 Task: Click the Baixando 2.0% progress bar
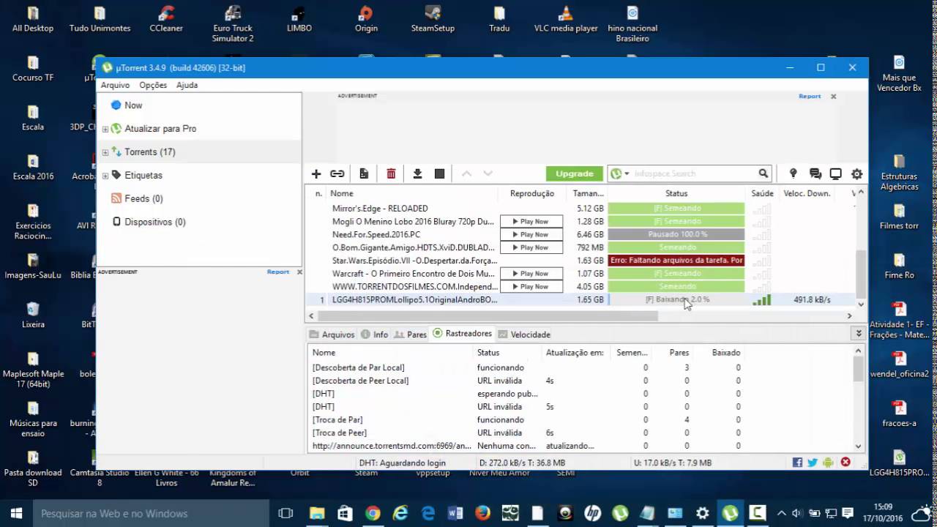(x=676, y=299)
